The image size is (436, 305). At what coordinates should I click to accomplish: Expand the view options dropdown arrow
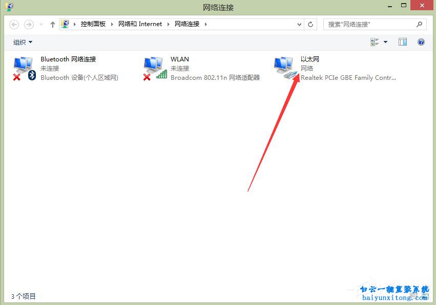(385, 42)
